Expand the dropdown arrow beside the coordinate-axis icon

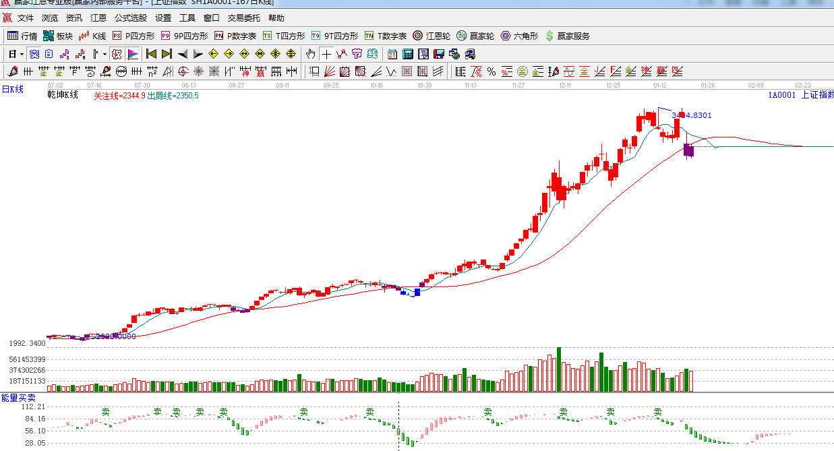(105, 54)
